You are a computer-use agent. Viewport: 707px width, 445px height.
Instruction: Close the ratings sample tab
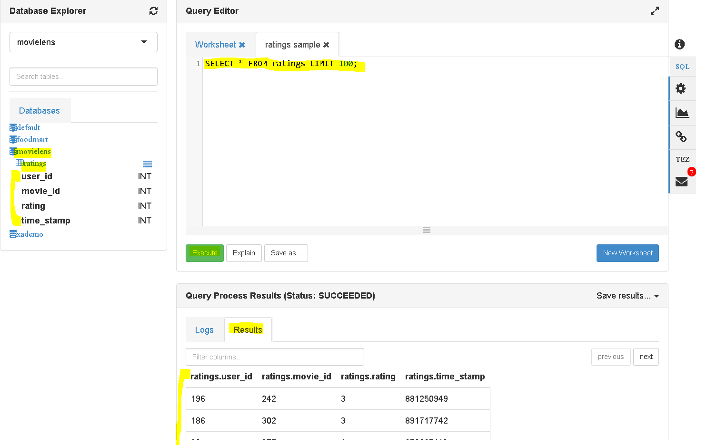click(326, 45)
